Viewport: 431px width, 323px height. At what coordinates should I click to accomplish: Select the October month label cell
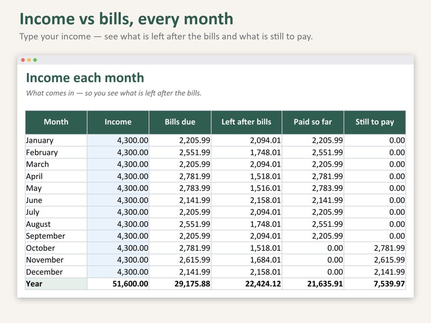coord(56,248)
